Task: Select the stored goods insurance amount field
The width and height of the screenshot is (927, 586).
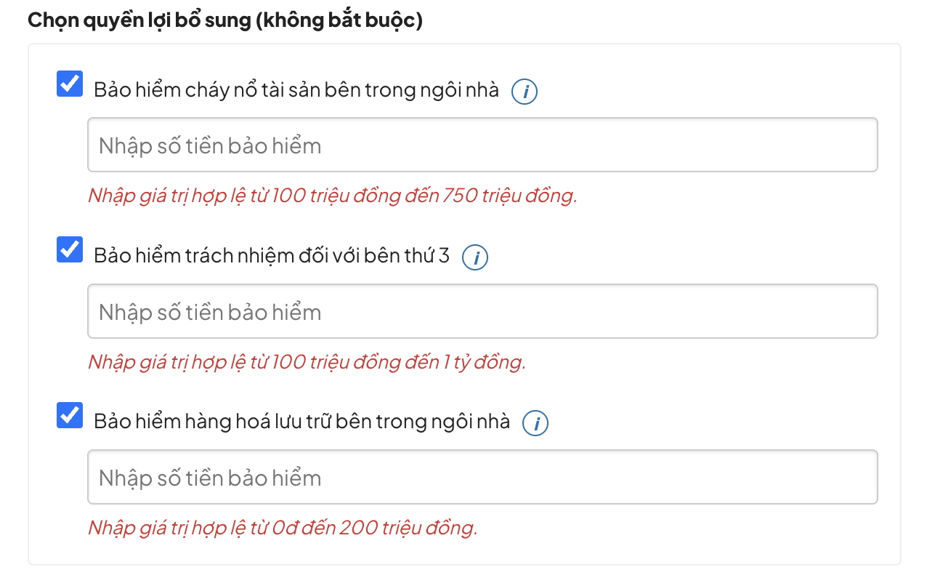Action: click(482, 478)
